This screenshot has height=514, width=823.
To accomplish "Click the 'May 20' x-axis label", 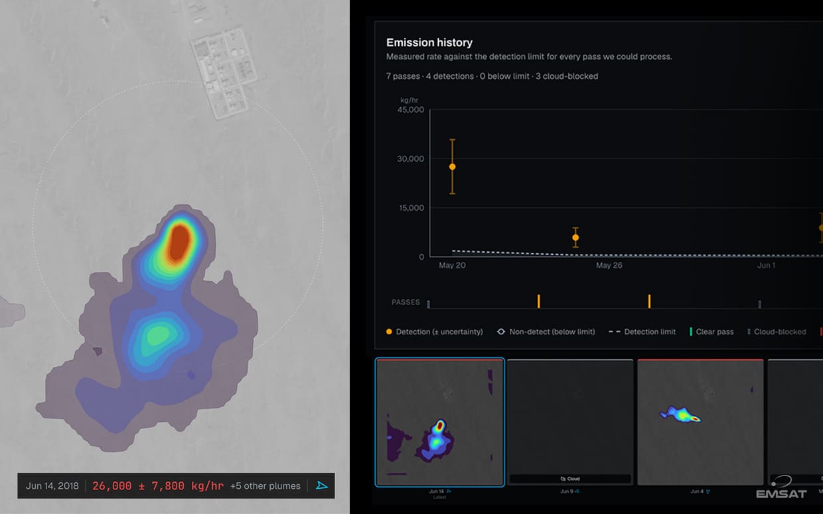I will 452,265.
